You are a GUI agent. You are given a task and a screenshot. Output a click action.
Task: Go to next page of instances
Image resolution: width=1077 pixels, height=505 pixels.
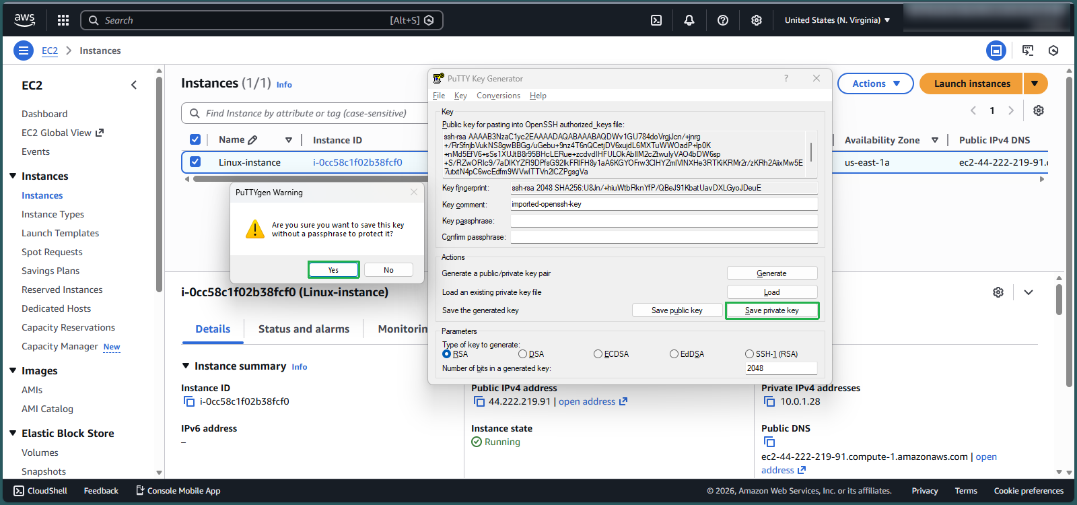[1011, 110]
